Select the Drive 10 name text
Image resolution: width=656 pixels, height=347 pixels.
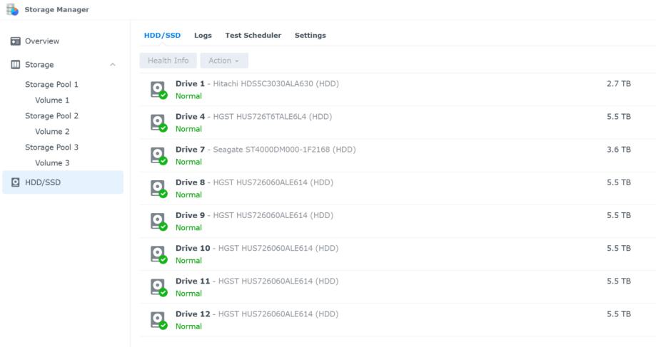pyautogui.click(x=193, y=248)
